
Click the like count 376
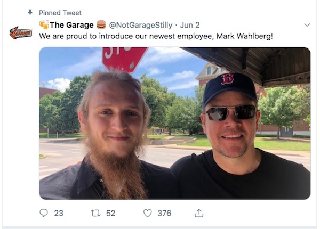click(164, 213)
